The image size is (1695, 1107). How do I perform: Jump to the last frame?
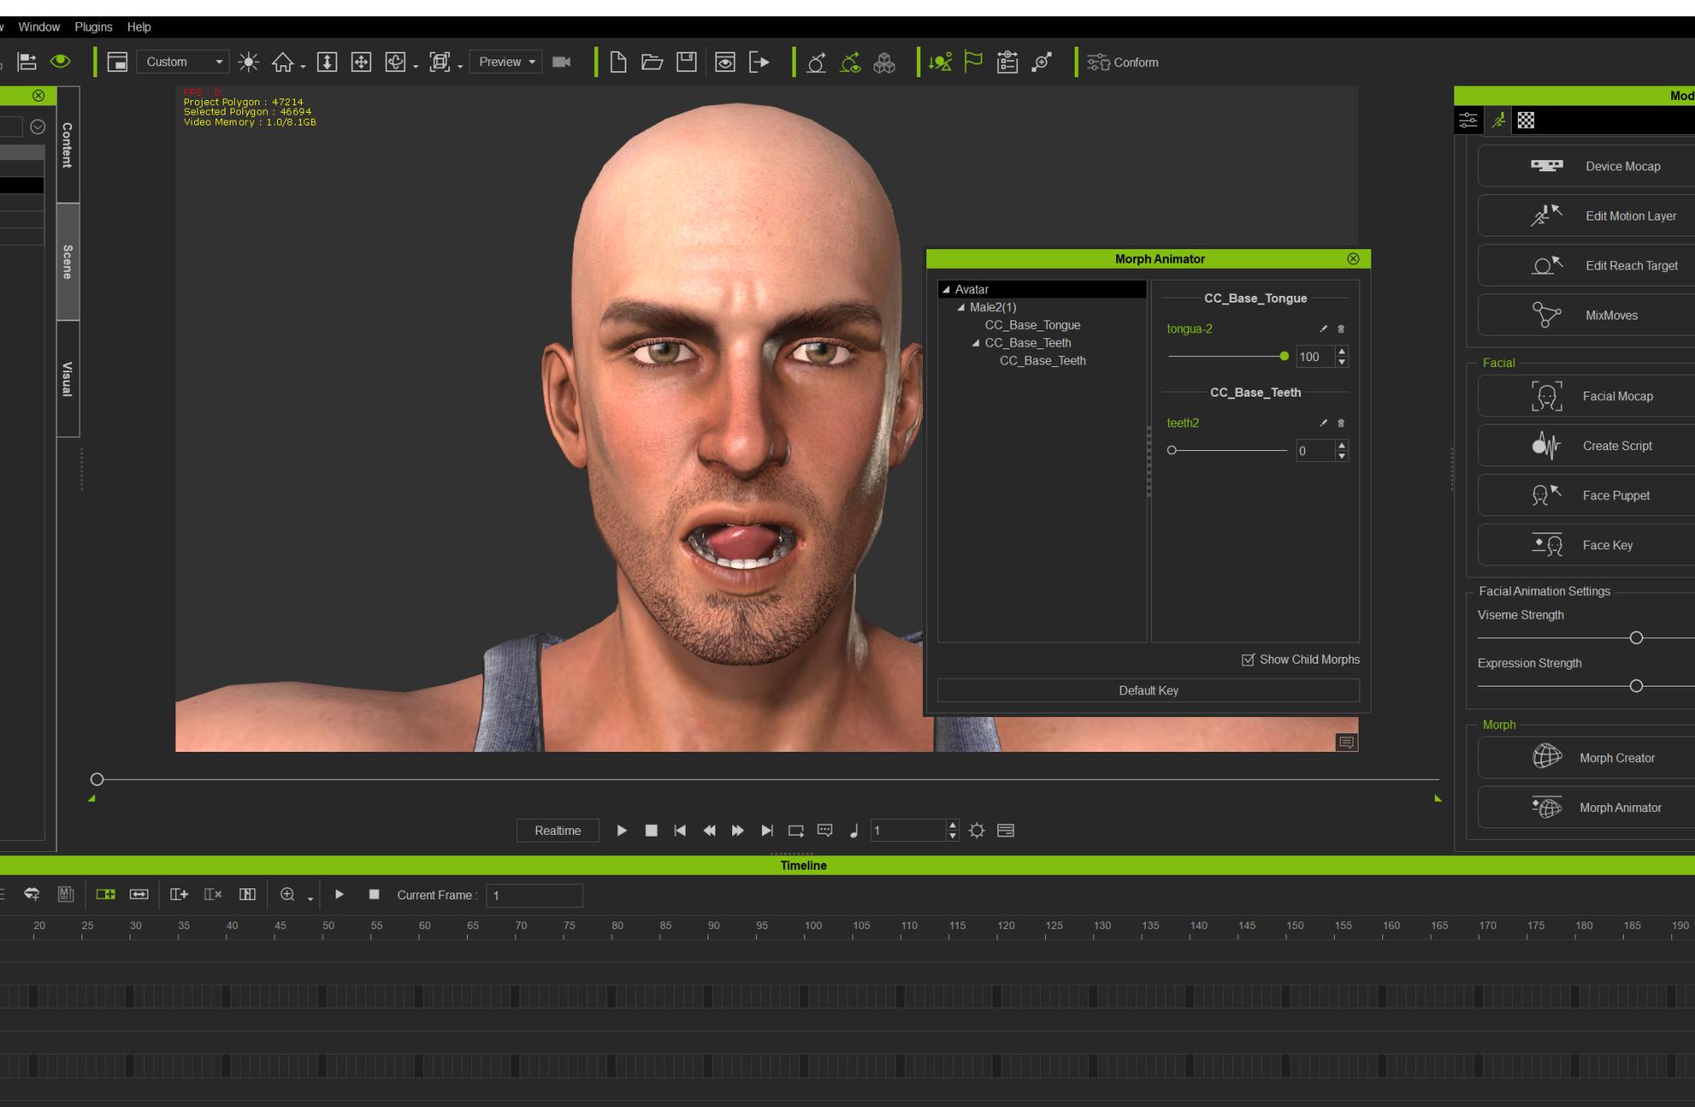click(766, 831)
